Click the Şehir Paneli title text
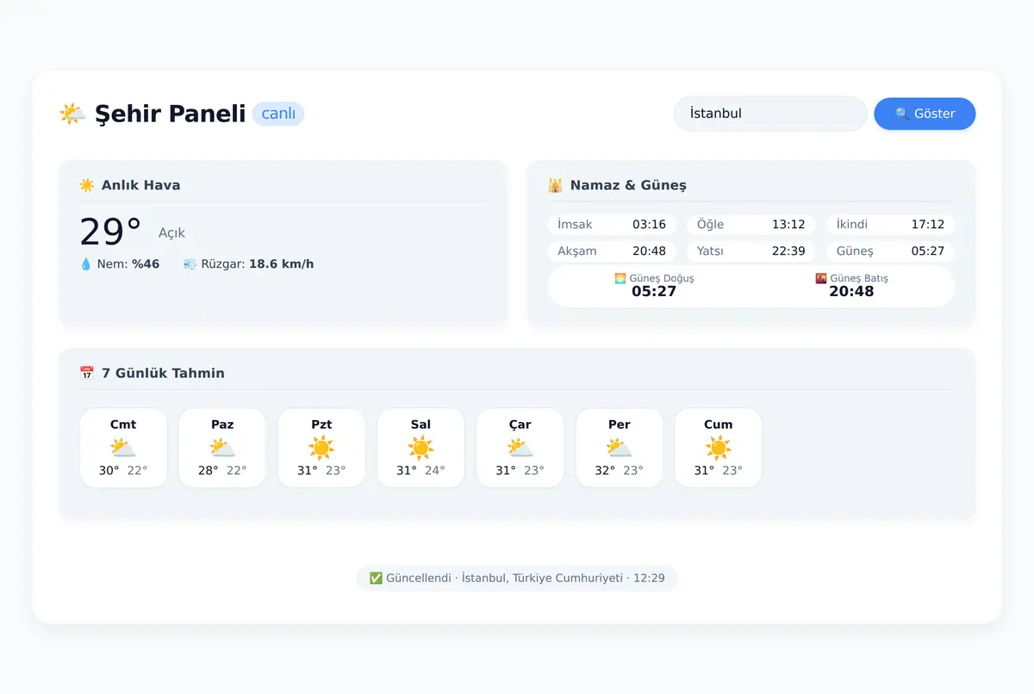Screen dimensions: 1034x694 tap(171, 114)
